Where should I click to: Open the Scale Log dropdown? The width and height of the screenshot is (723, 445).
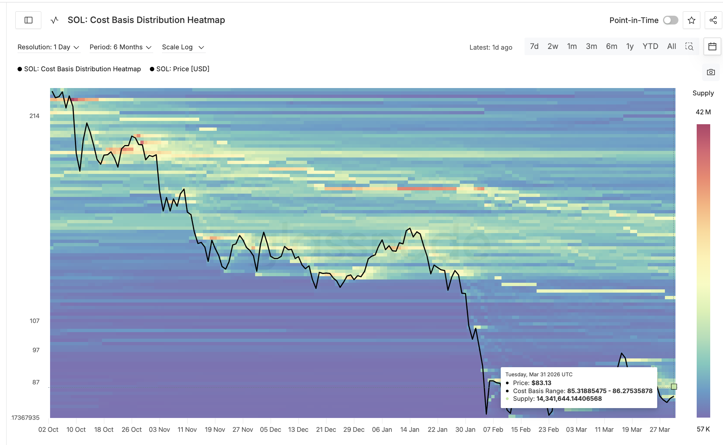coord(183,47)
